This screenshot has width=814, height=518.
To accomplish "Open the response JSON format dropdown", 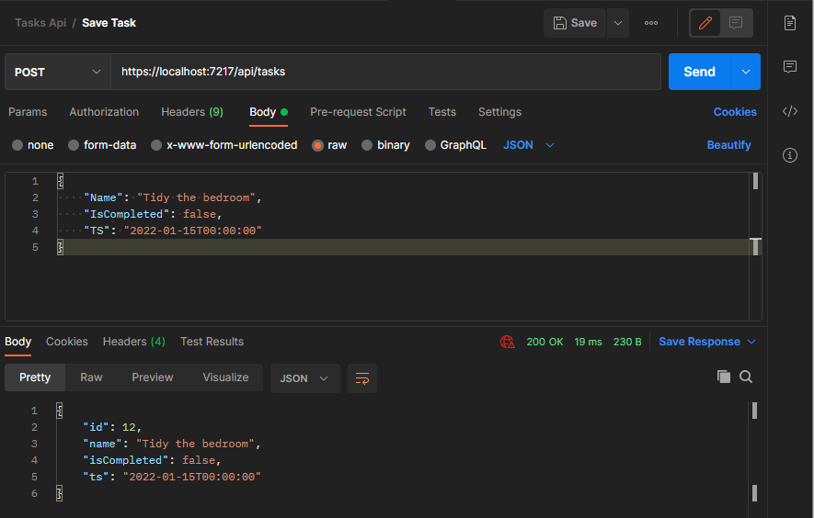I will (304, 378).
